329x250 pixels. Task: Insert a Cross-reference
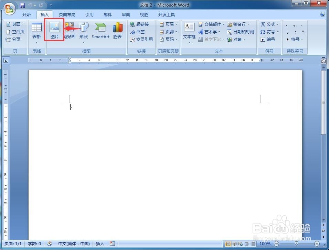pos(141,40)
